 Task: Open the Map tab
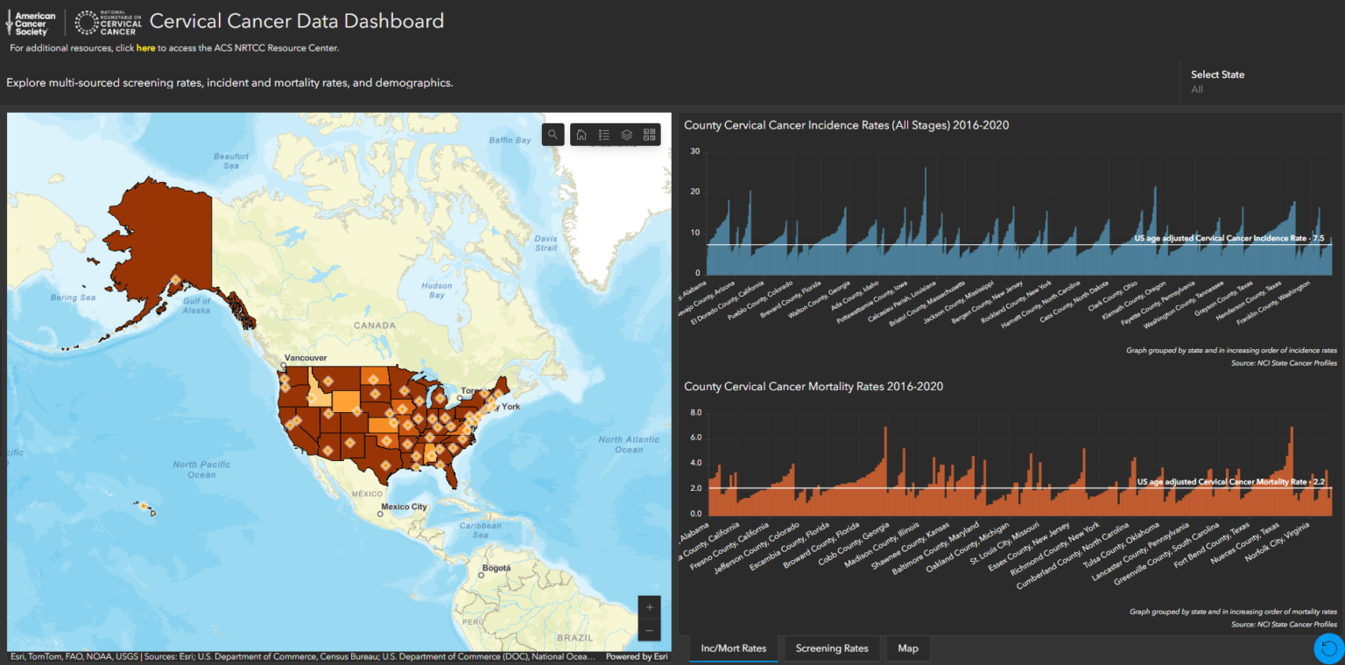[907, 647]
